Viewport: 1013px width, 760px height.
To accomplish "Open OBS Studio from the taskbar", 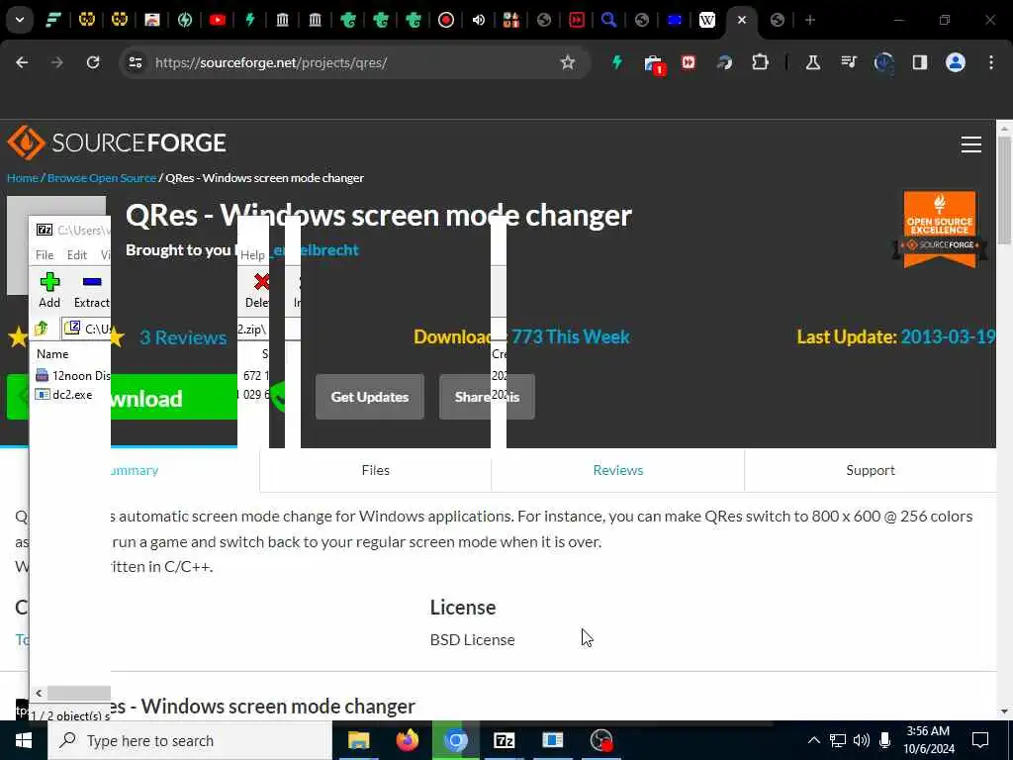I will 601,740.
